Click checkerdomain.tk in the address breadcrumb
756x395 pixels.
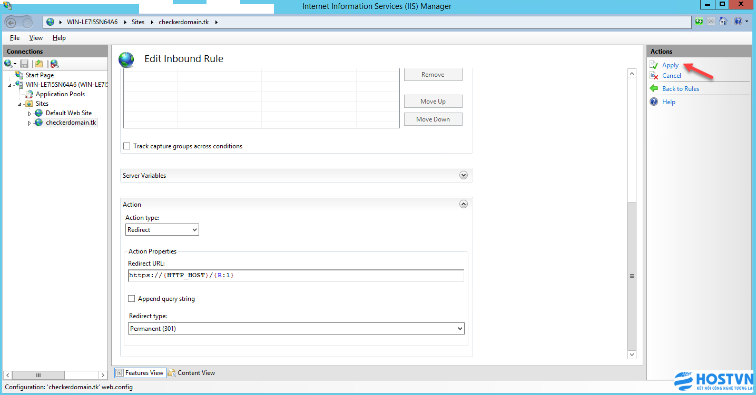coord(185,22)
